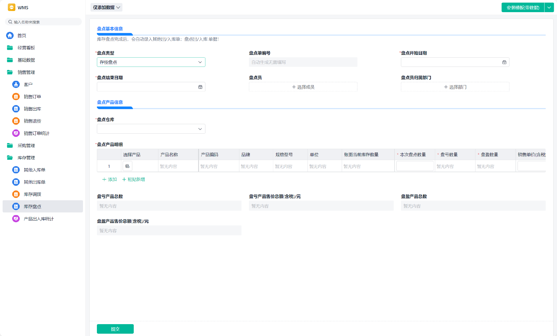Open 销售订单统计 report icon
557x336 pixels.
coord(16,133)
